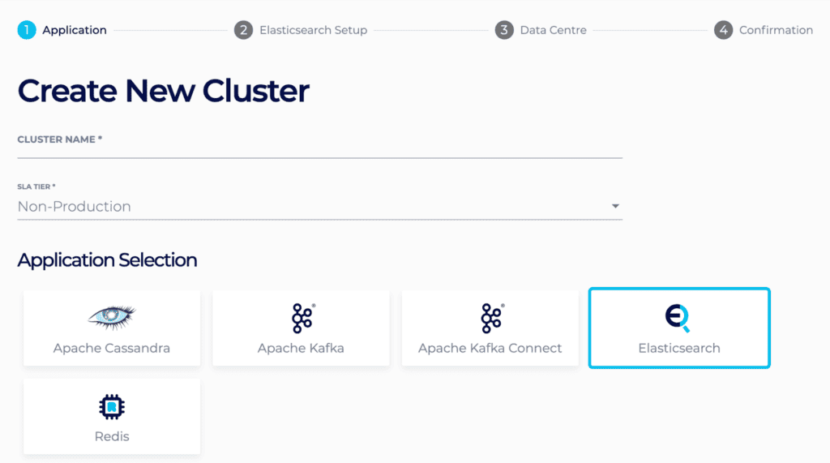Select the Application step label

tap(75, 30)
